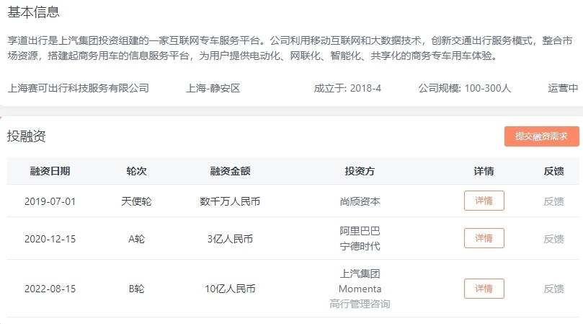Viewport: 583px width, 324px height.
Task: Open 详情 for the 天使轮 row
Action: [484, 201]
